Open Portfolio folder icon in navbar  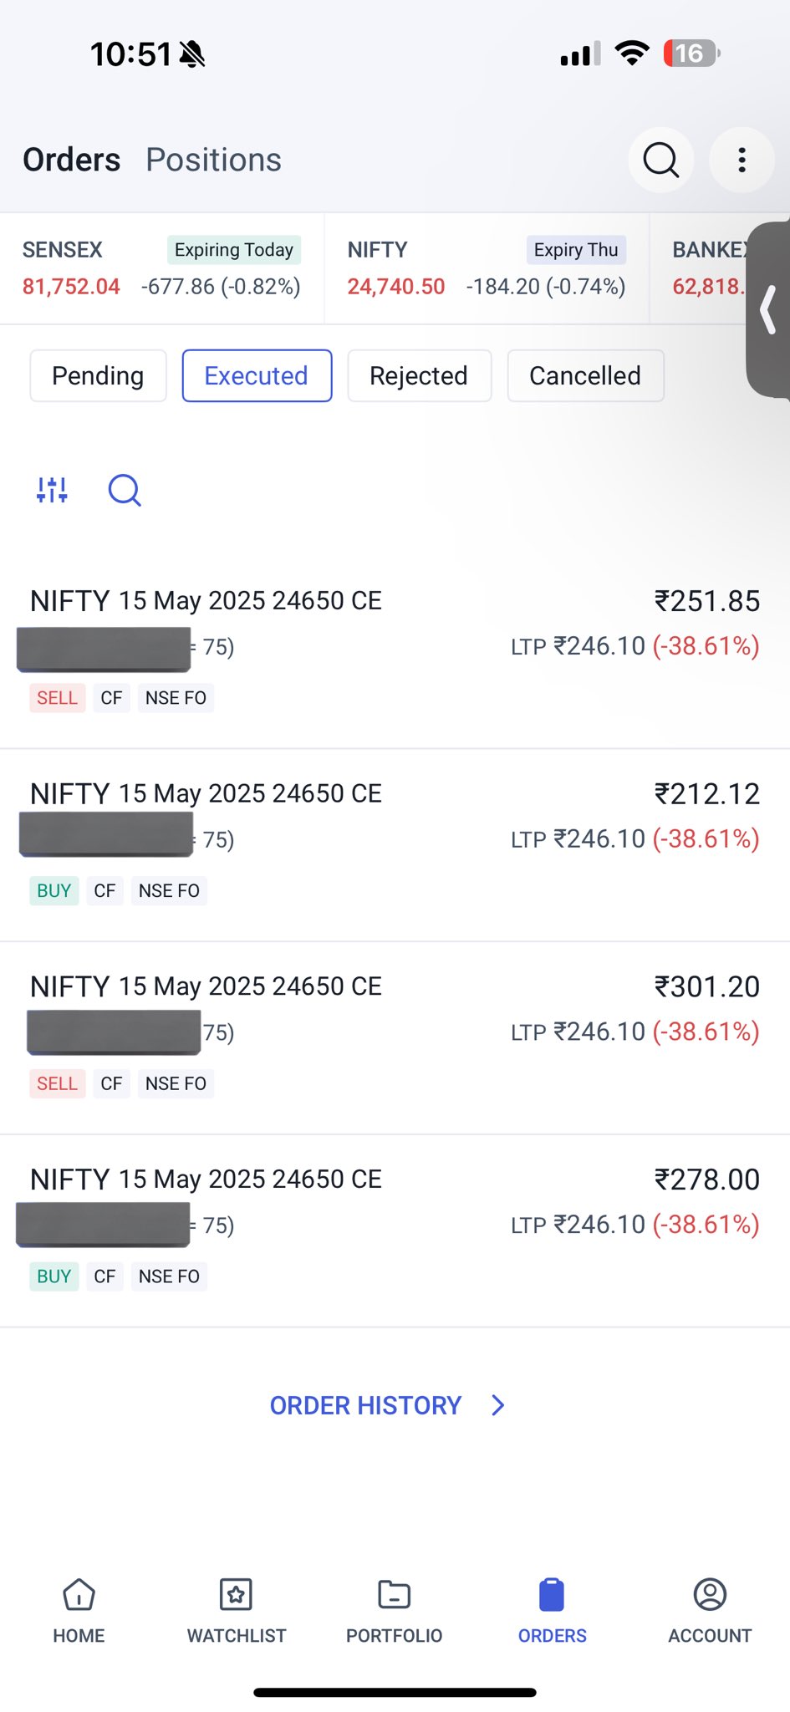click(394, 1595)
